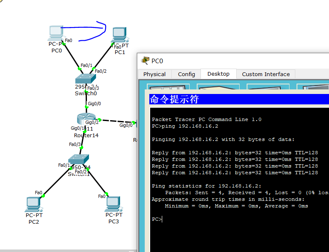
Task: Click the 'ping 192.168.16.2' command text
Action: click(x=190, y=126)
